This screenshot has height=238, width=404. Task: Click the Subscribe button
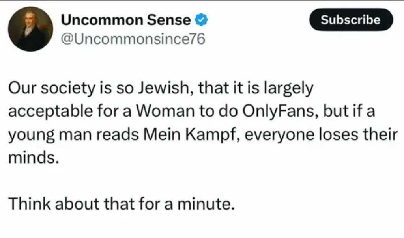pos(350,20)
